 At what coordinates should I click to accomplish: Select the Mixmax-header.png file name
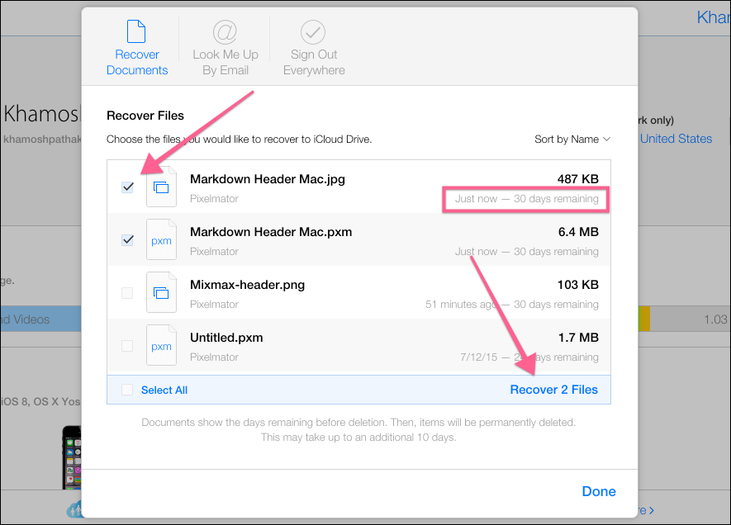[247, 285]
